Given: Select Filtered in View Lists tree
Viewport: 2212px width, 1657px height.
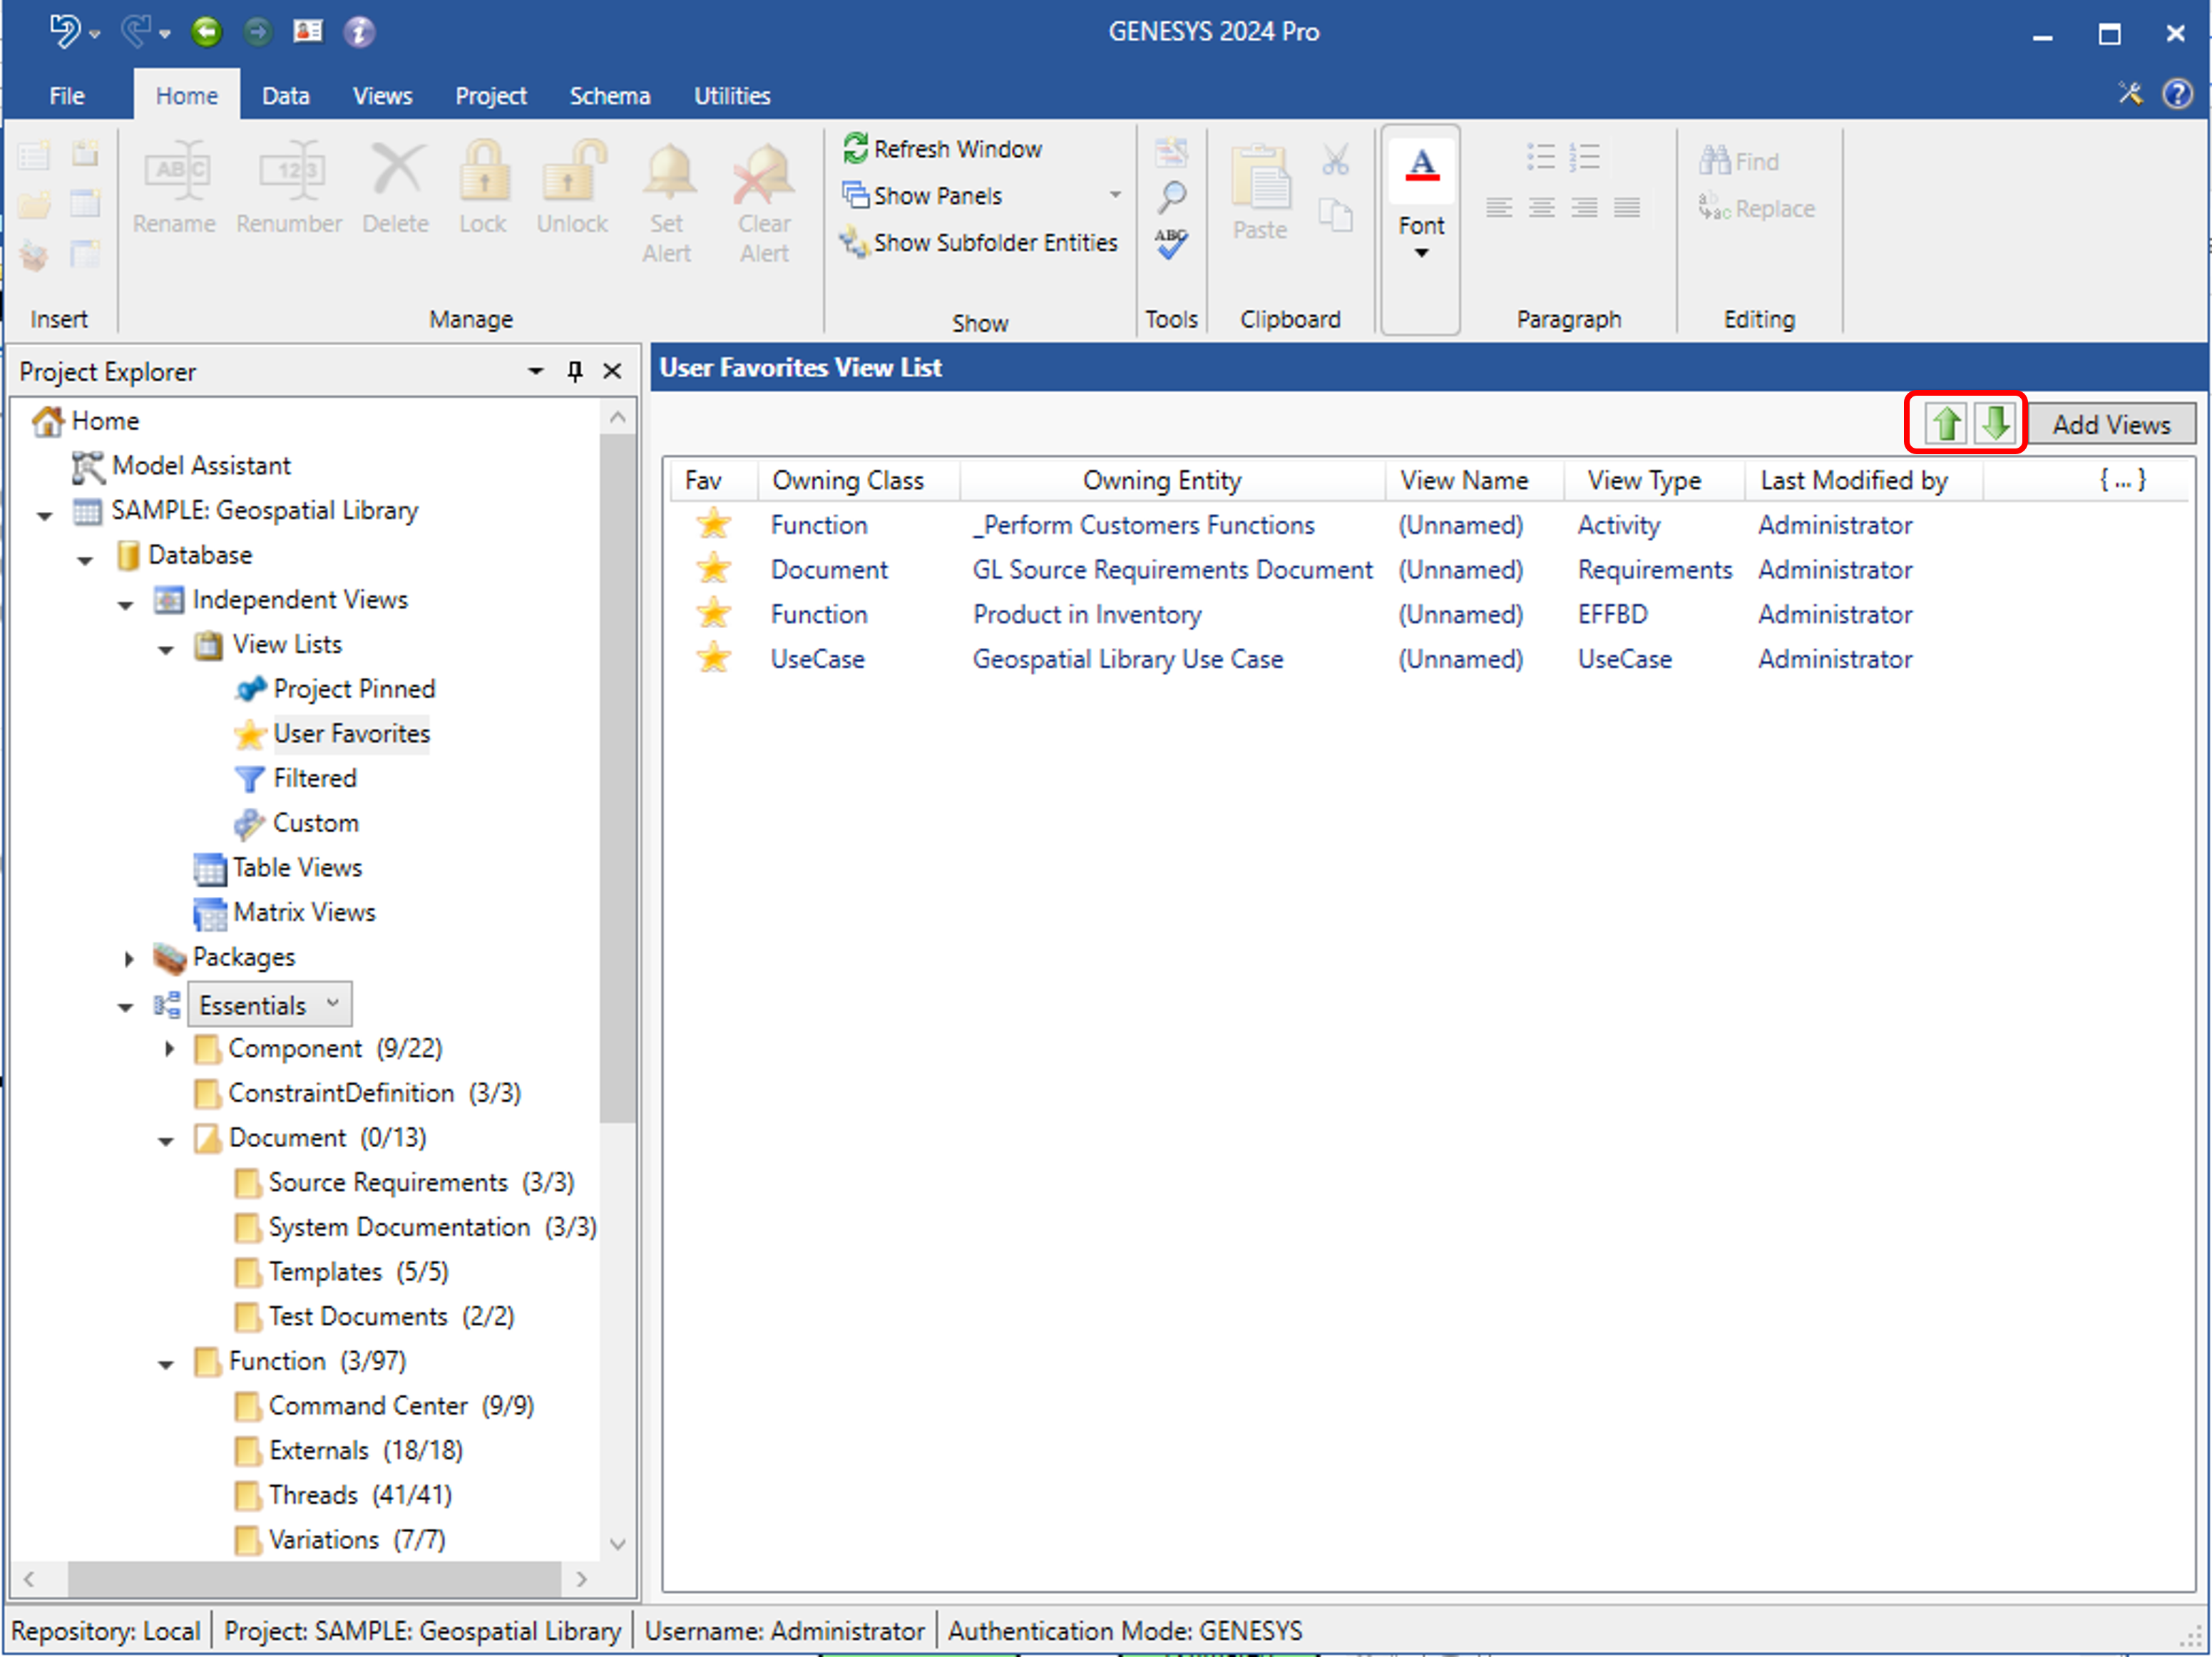Looking at the screenshot, I should 314,779.
